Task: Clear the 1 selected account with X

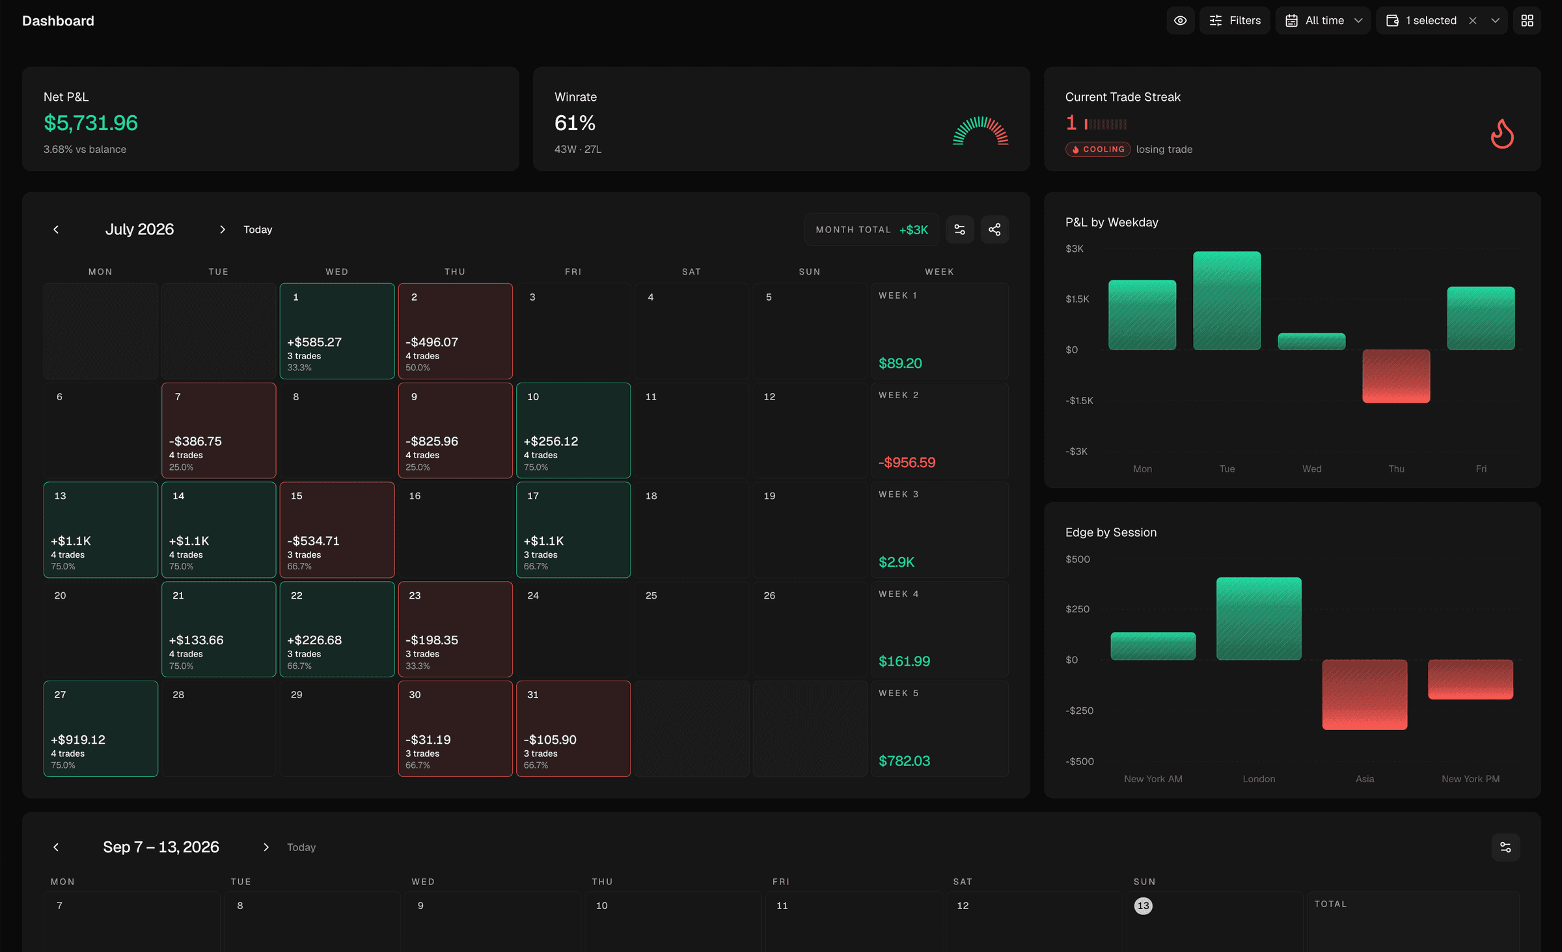Action: click(1472, 21)
